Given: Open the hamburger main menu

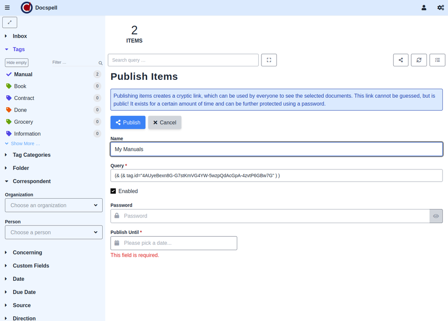Looking at the screenshot, I should click(7, 8).
